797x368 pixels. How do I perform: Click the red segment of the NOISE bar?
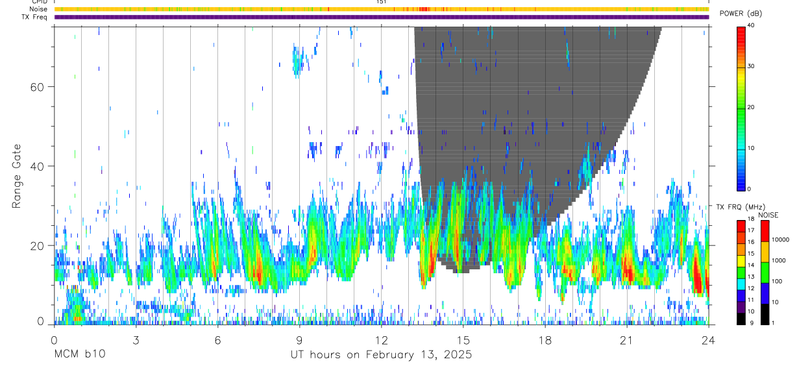[765, 231]
